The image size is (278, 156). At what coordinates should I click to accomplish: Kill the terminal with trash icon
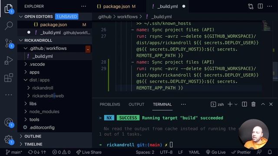click(253, 104)
